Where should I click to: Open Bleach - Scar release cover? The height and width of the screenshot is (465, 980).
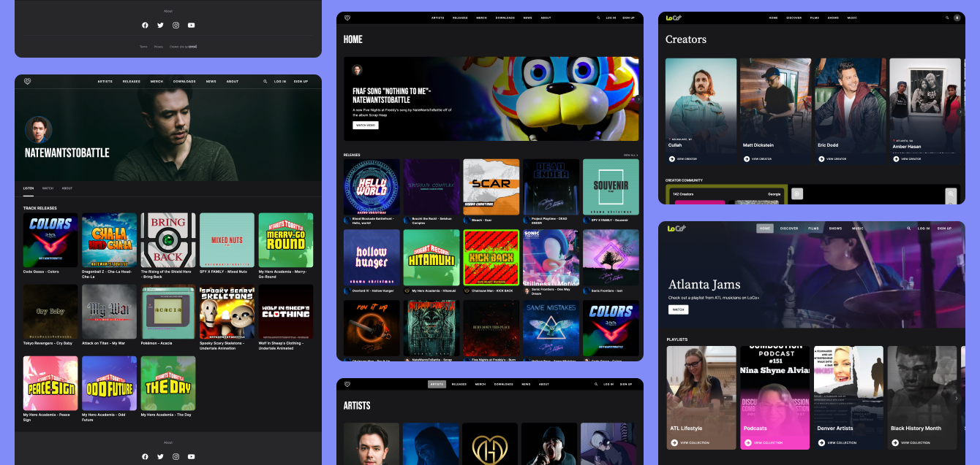491,187
